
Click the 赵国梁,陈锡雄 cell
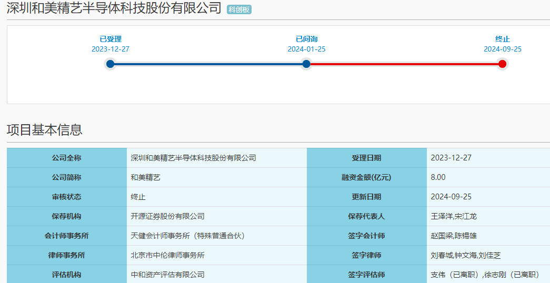488,236
